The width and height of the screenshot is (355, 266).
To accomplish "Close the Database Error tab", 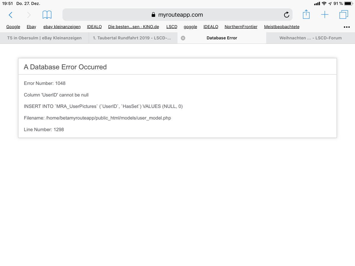I will 183,38.
